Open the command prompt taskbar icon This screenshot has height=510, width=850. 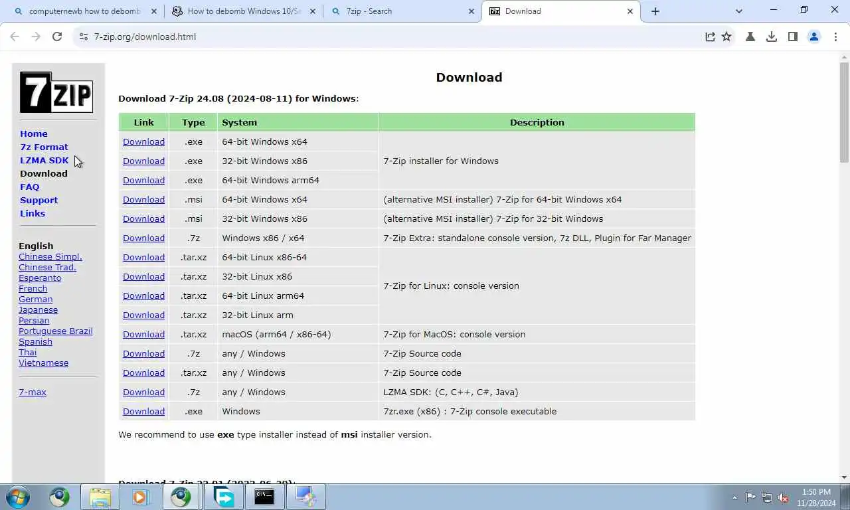click(x=264, y=497)
